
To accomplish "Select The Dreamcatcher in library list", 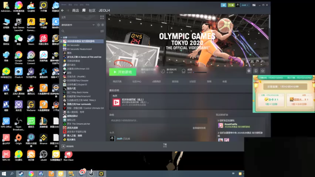I will tap(78, 124).
